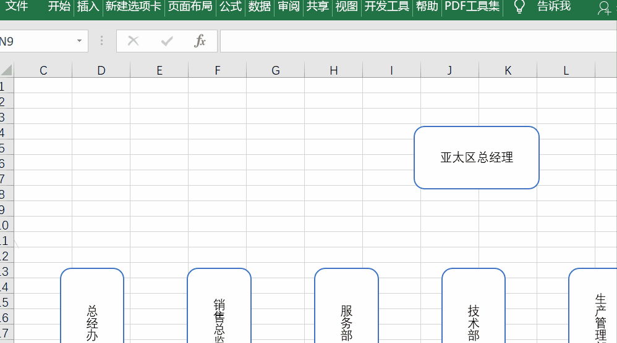Image resolution: width=617 pixels, height=343 pixels.
Task: Select row 9 header
Action: pos(6,209)
